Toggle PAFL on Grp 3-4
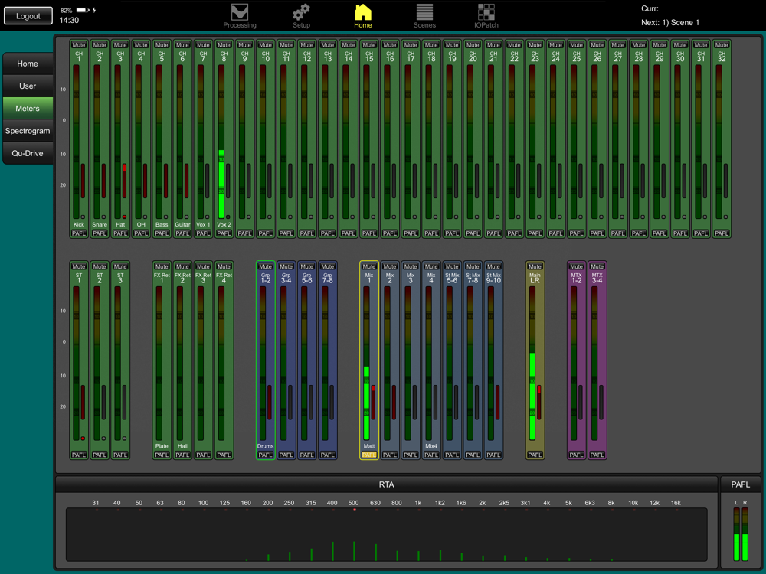Image resolution: width=766 pixels, height=574 pixels. 286,455
